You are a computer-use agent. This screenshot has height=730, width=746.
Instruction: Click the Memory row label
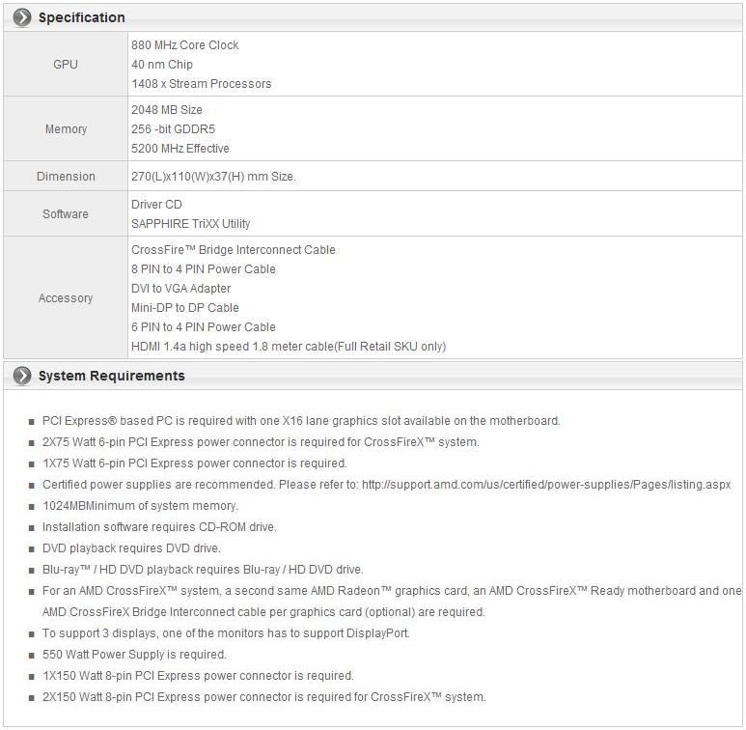click(66, 129)
